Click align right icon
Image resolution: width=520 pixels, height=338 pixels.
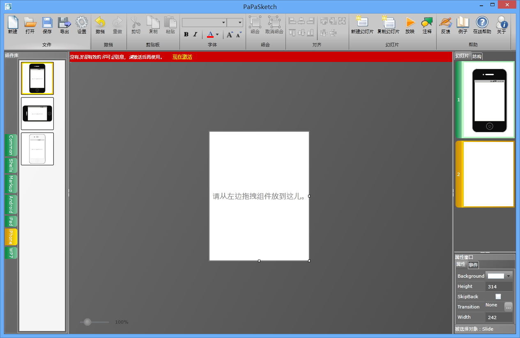(x=311, y=21)
